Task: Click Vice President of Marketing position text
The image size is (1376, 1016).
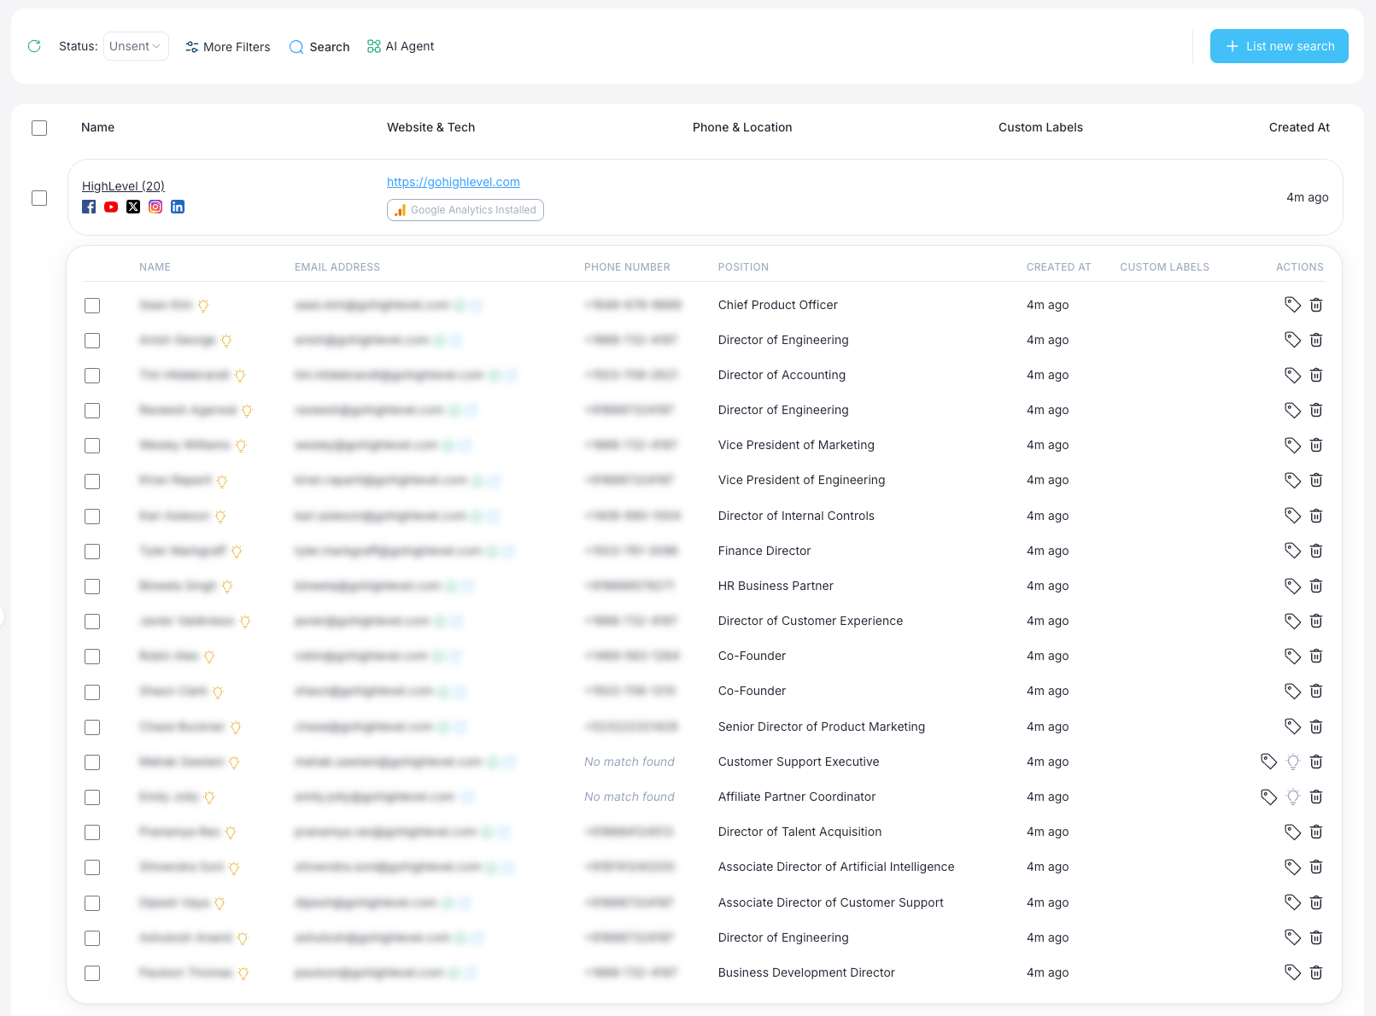Action: pyautogui.click(x=796, y=445)
